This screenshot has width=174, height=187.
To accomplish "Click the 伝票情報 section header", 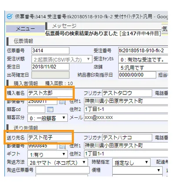I will [x=23, y=41].
